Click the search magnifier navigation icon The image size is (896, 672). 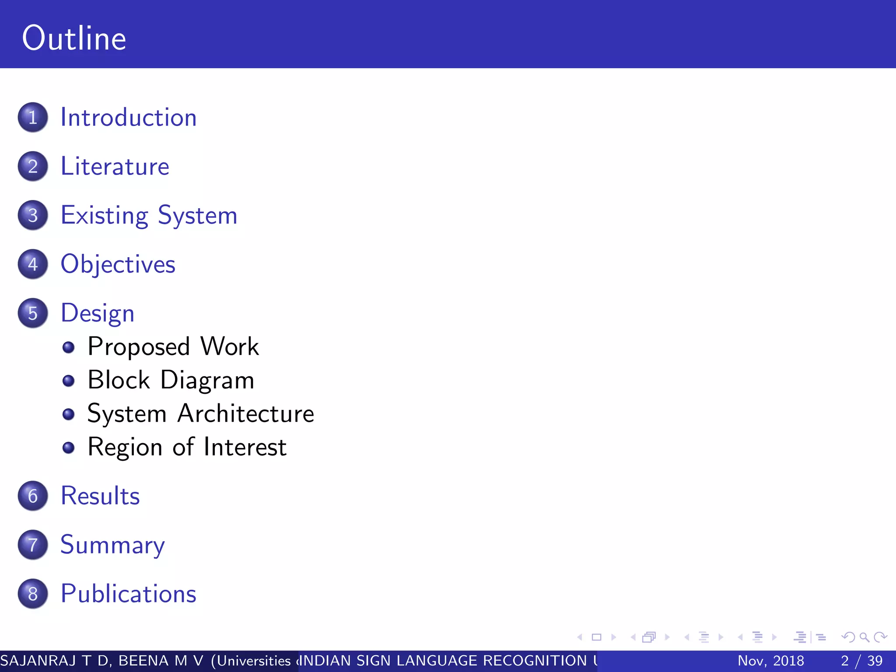(x=864, y=637)
